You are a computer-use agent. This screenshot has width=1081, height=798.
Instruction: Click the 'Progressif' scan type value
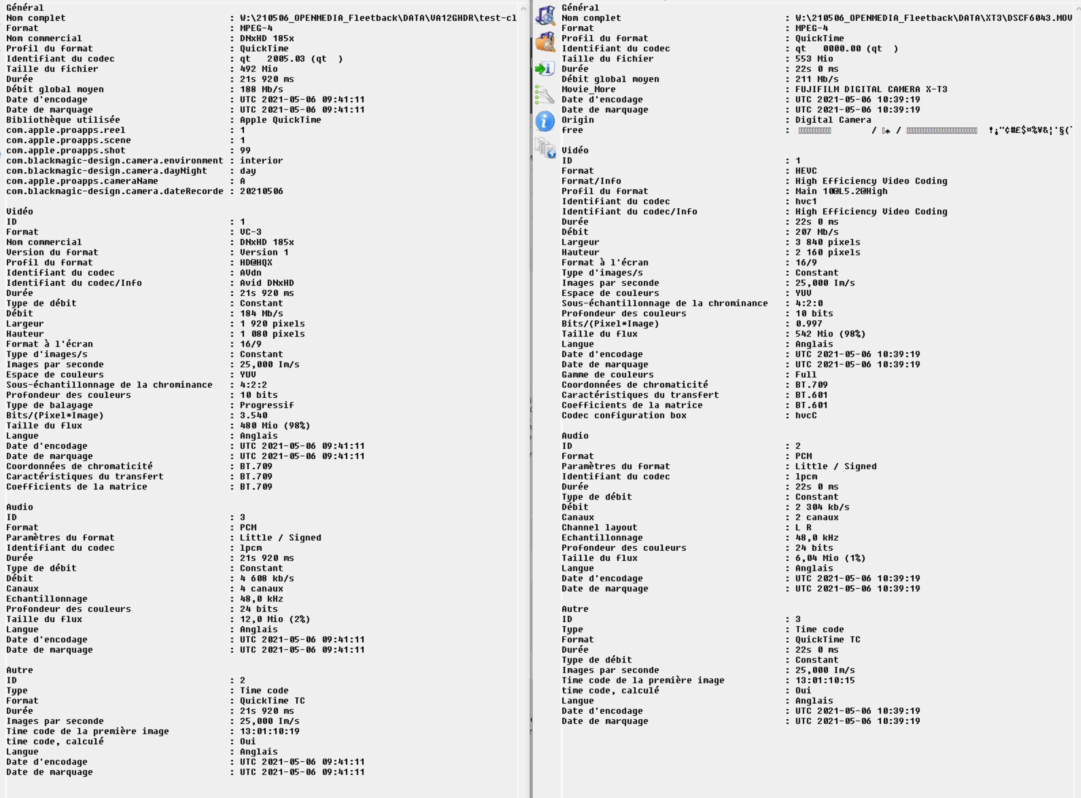[x=267, y=405]
